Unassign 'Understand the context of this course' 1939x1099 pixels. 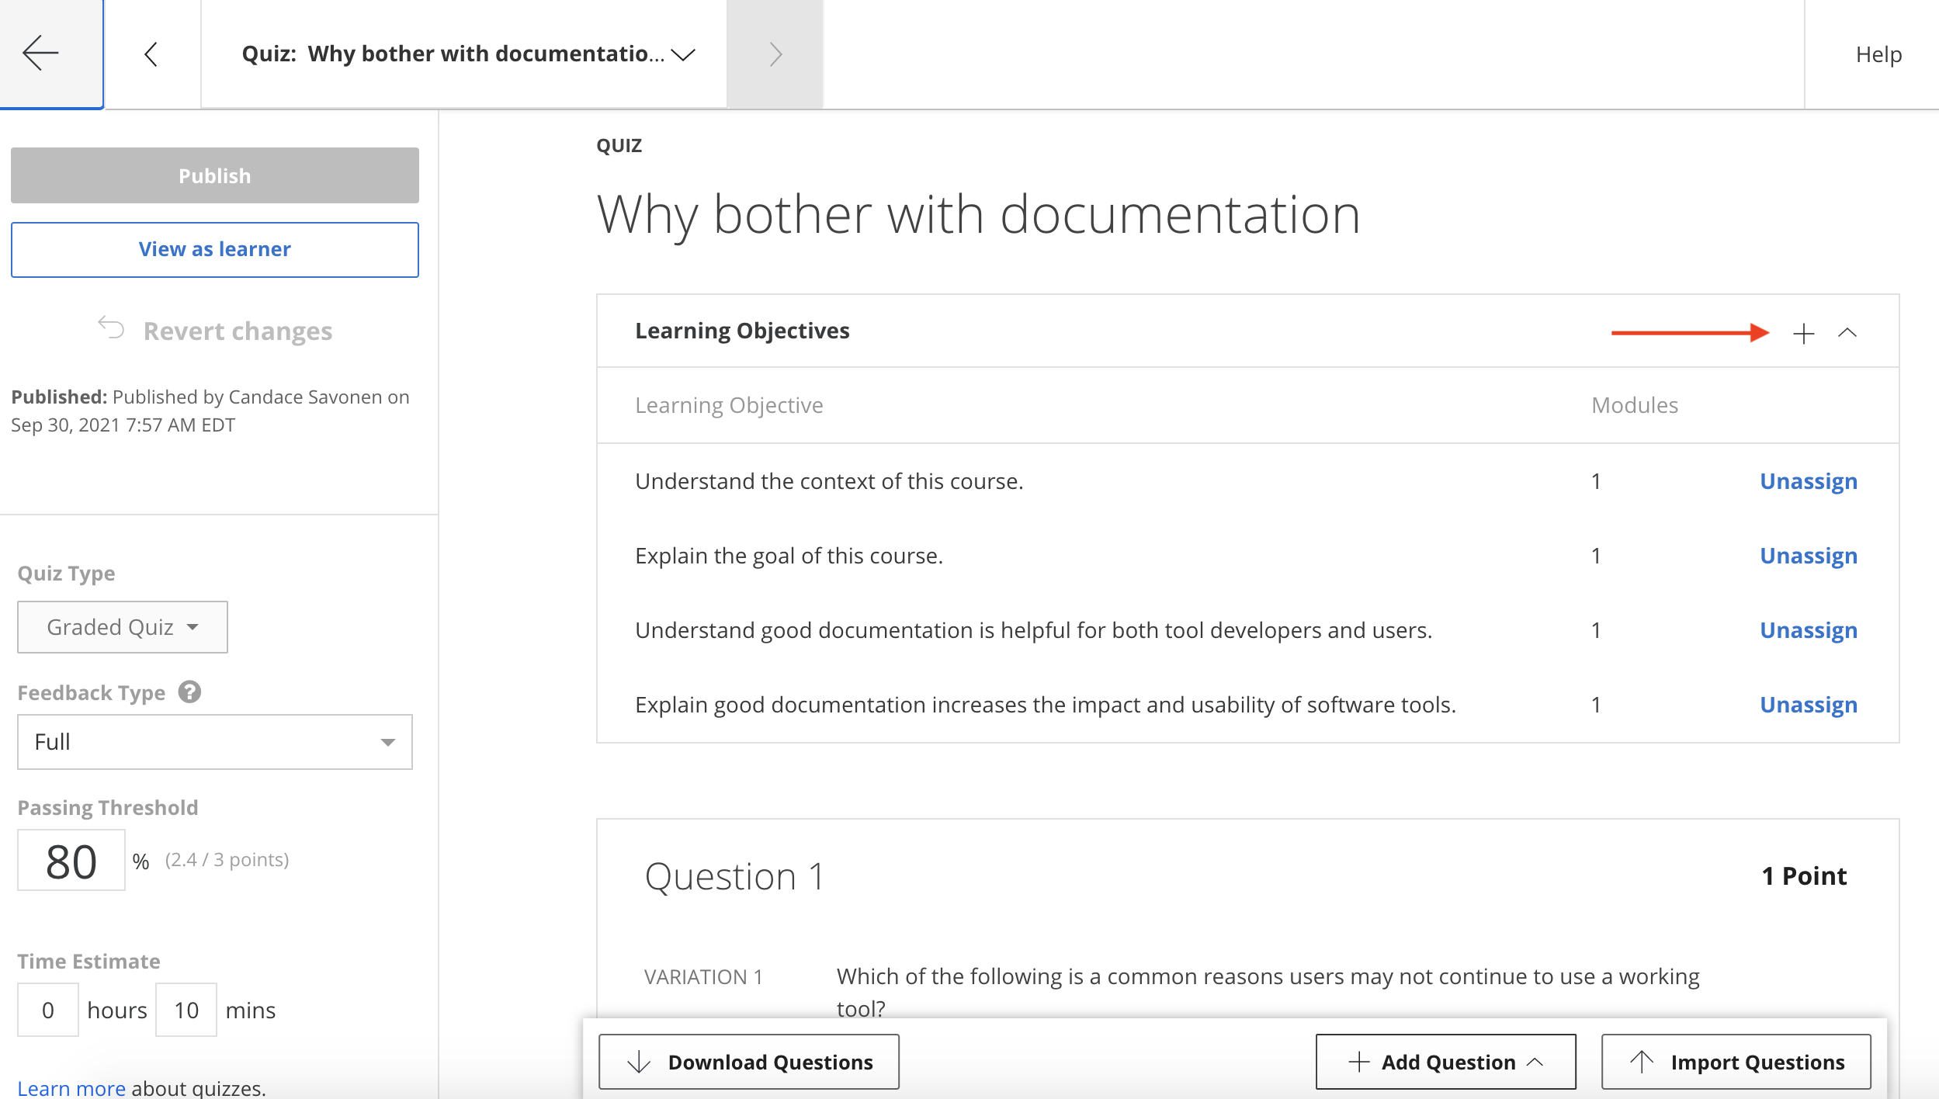[x=1808, y=481]
